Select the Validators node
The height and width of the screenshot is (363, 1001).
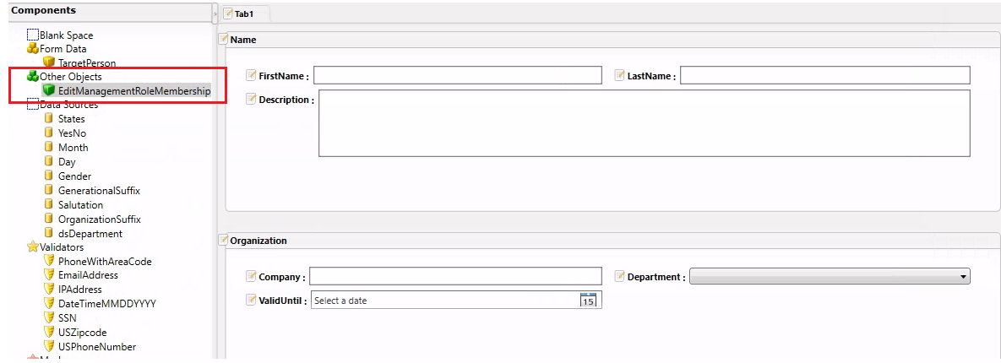(62, 247)
